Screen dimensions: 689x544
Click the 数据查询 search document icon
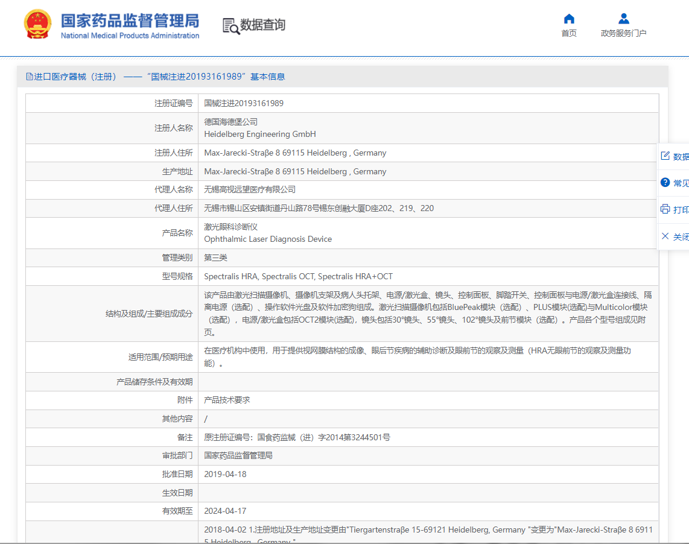[x=231, y=26]
